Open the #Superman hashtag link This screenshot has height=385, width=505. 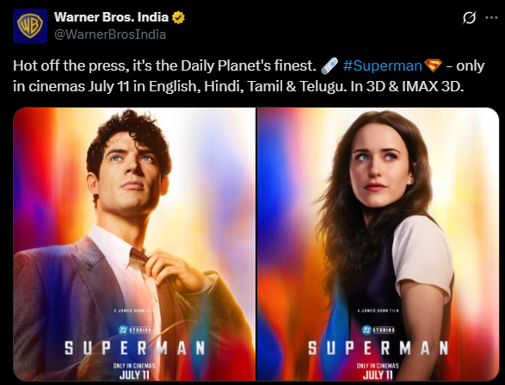(x=382, y=65)
